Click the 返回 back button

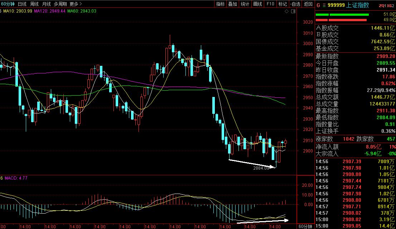[x=308, y=4]
